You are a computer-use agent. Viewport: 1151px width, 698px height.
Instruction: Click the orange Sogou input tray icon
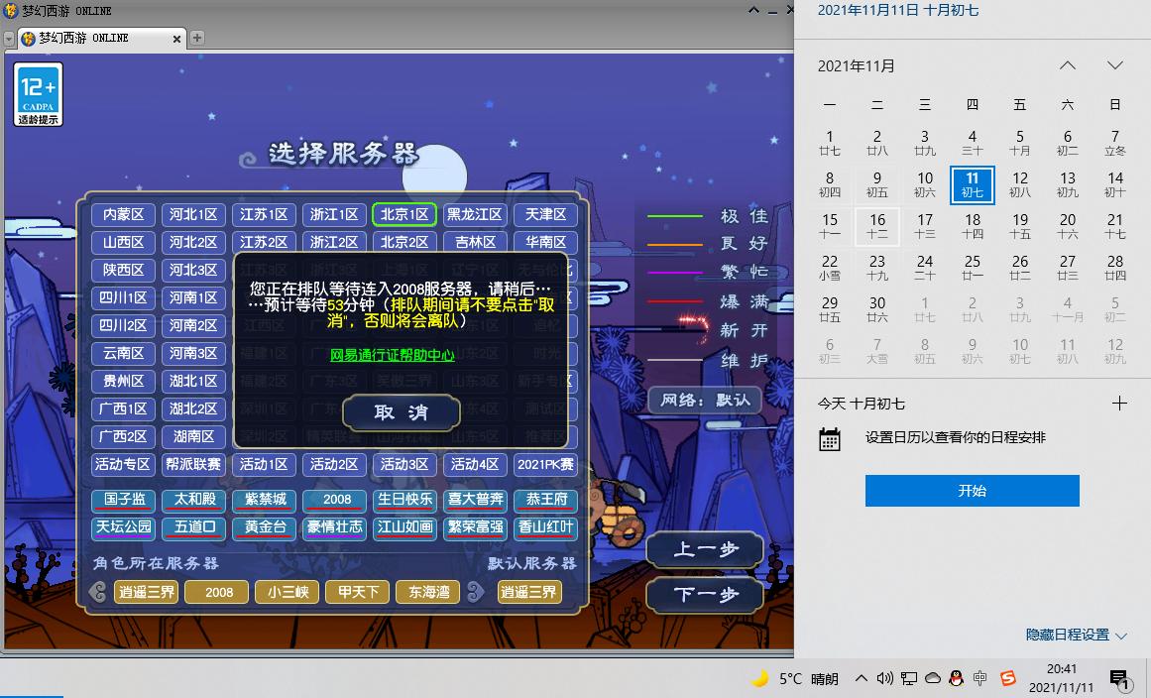coord(1005,679)
